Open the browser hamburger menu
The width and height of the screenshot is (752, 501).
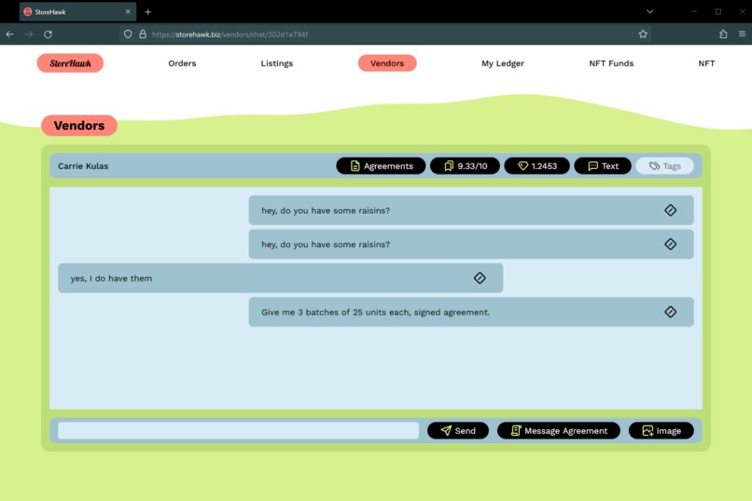coord(742,34)
